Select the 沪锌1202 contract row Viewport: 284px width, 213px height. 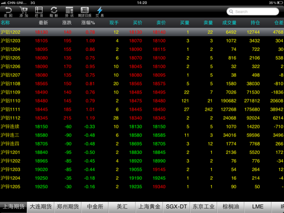click(142, 161)
